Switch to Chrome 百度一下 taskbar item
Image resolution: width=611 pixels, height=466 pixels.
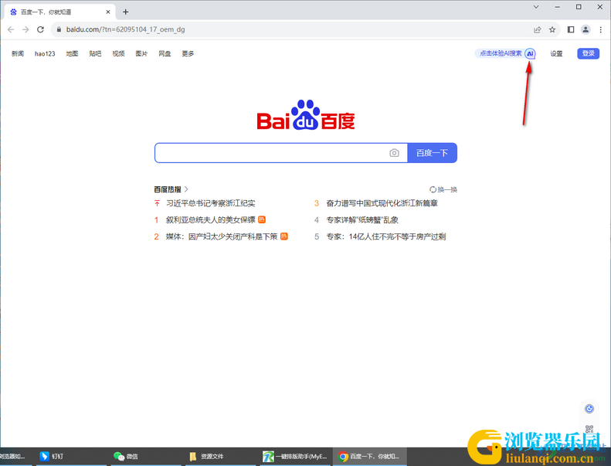coord(369,456)
